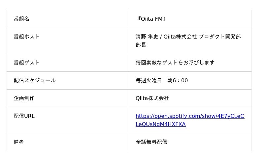
Task: Click the 毎回素敵なゲストをお呼びします text
Action: [x=175, y=63]
